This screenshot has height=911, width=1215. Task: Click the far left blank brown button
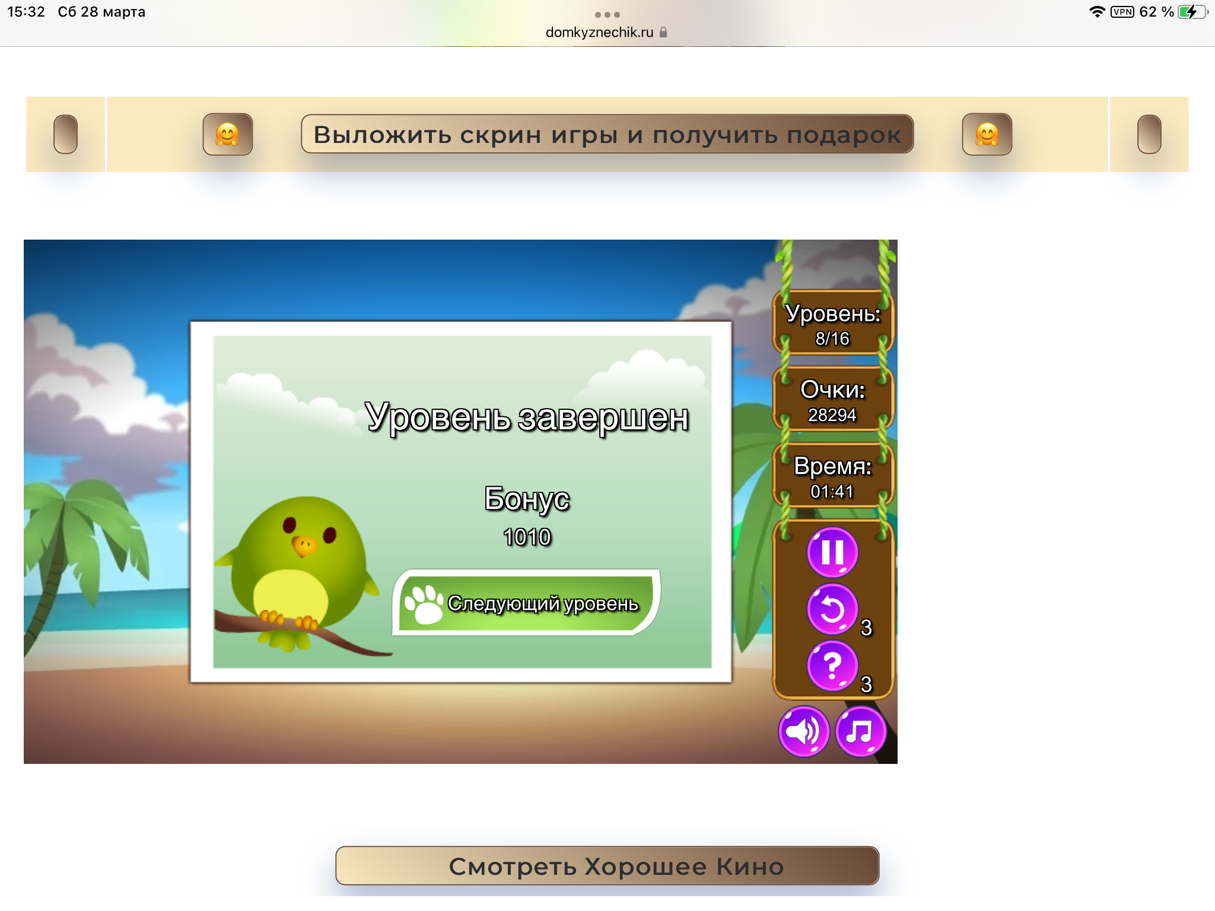pyautogui.click(x=65, y=135)
